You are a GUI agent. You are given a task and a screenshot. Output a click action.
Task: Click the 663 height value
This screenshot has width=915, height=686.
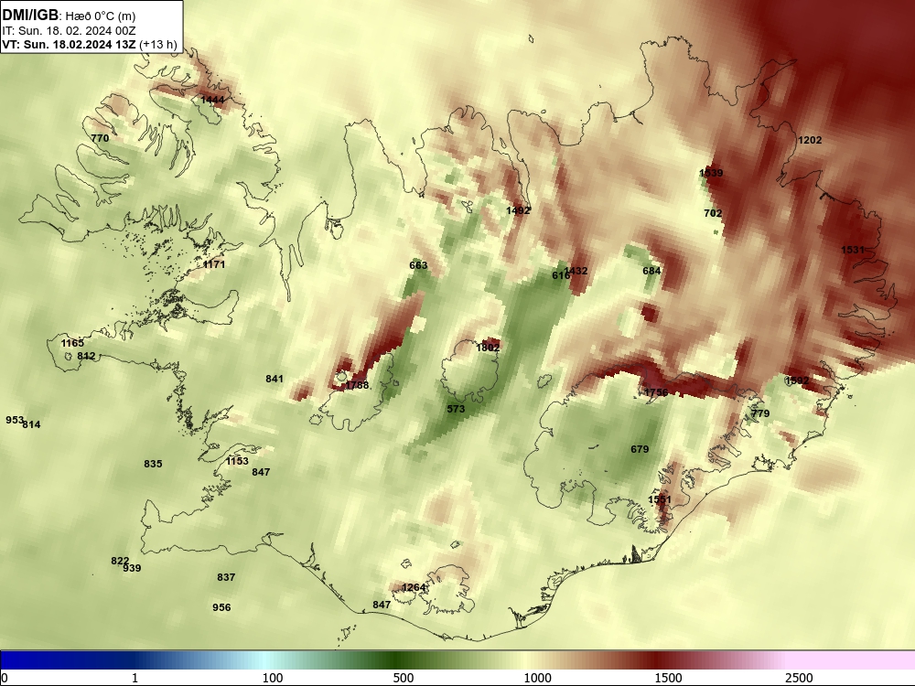click(x=418, y=265)
